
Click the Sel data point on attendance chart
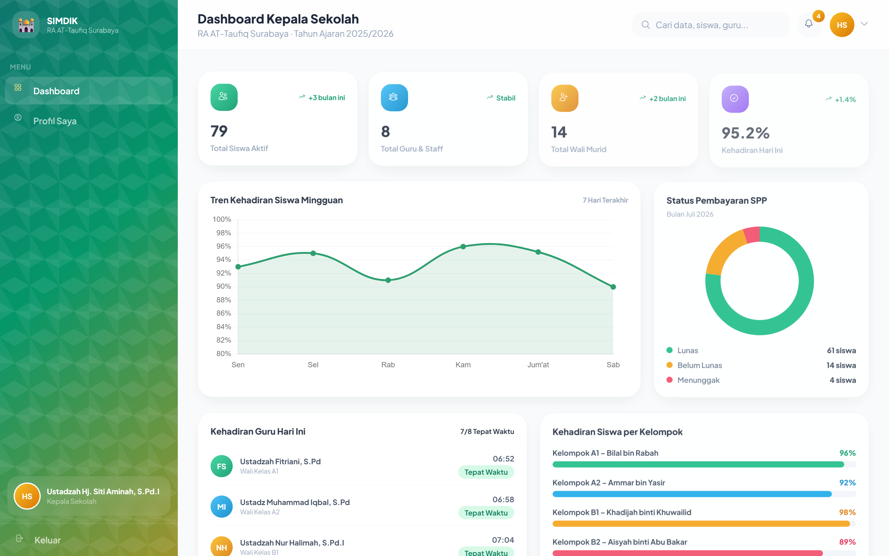[313, 253]
